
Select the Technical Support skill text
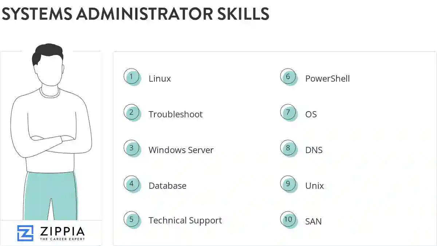pyautogui.click(x=185, y=221)
